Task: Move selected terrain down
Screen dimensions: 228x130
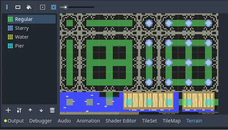Action: (x=41, y=110)
